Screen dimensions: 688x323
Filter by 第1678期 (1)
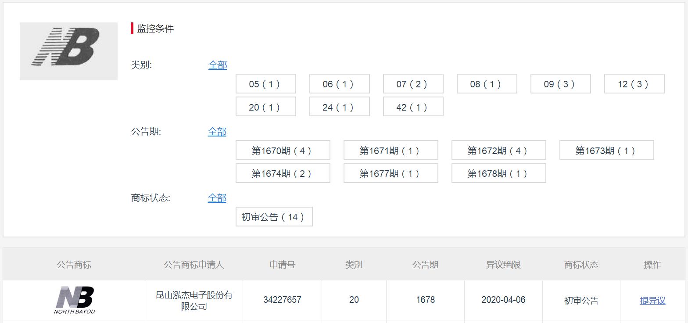point(499,173)
